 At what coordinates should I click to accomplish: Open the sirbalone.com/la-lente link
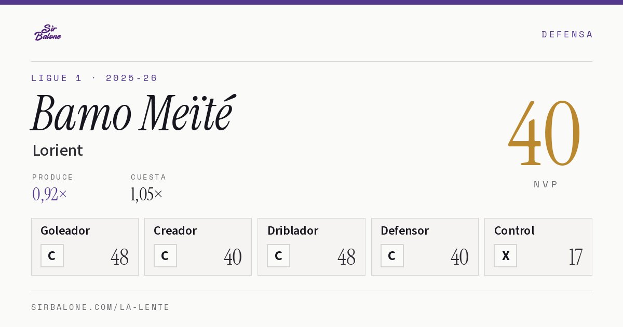click(x=101, y=307)
